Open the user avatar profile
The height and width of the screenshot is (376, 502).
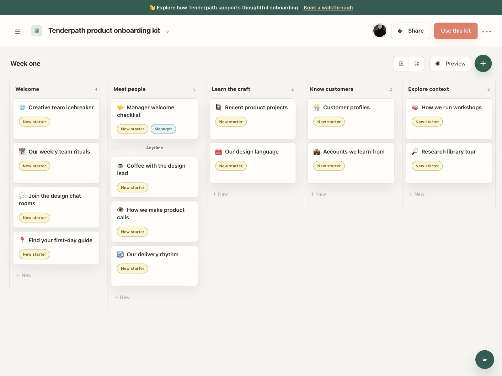click(x=380, y=31)
